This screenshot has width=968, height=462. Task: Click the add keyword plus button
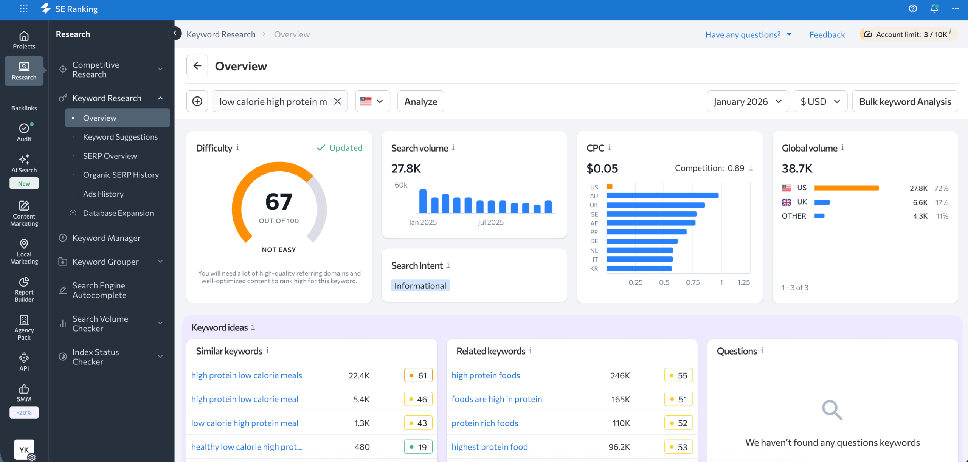pyautogui.click(x=197, y=101)
